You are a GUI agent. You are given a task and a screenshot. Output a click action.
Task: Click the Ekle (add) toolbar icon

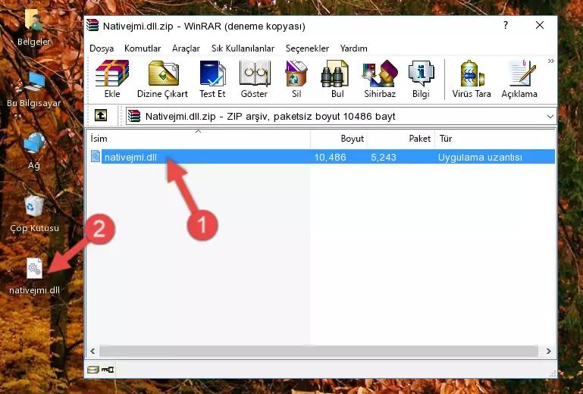pyautogui.click(x=112, y=79)
